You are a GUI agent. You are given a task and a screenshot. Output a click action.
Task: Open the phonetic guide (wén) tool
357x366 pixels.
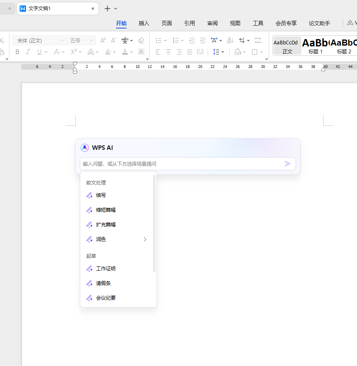(x=125, y=40)
